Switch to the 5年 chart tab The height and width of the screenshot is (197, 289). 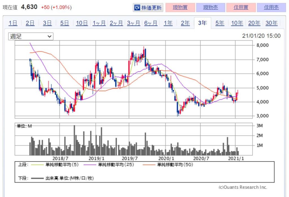point(220,23)
